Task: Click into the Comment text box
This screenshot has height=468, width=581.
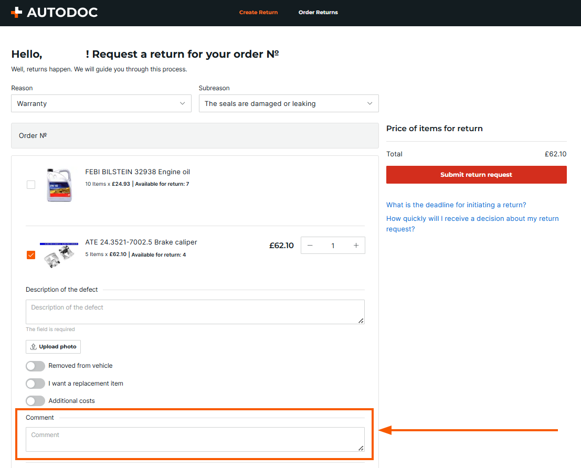Action: tap(195, 439)
